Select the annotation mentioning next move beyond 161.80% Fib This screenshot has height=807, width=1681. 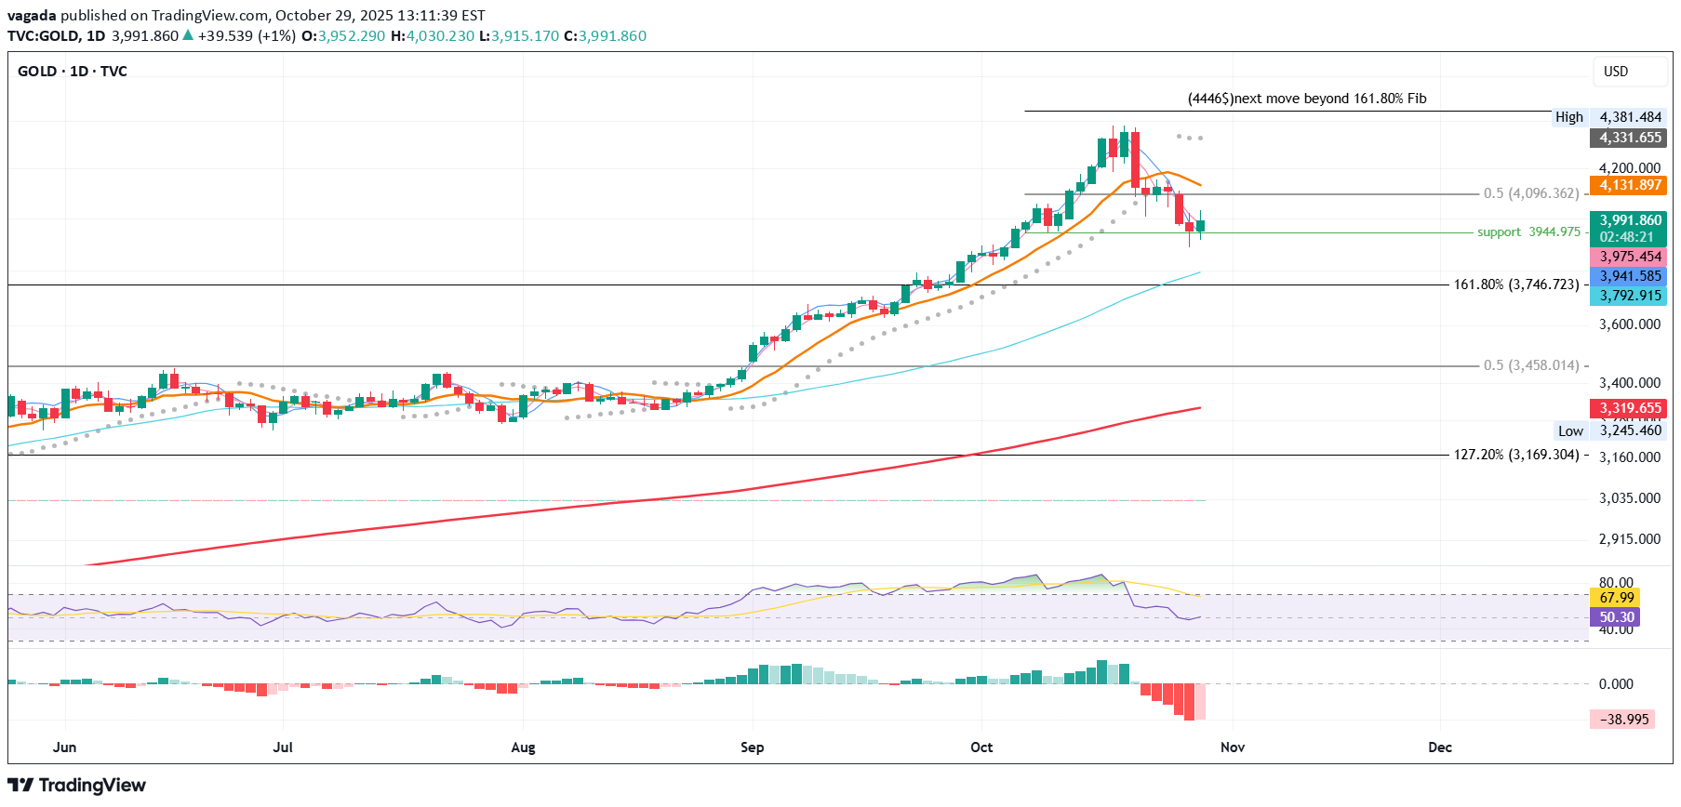coord(1306,99)
